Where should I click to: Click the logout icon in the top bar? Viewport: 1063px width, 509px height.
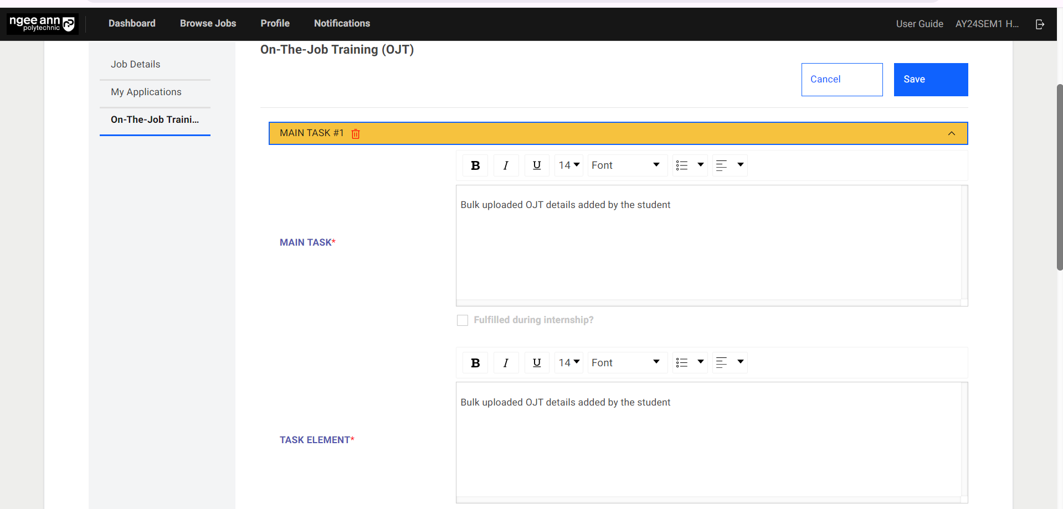click(x=1040, y=24)
